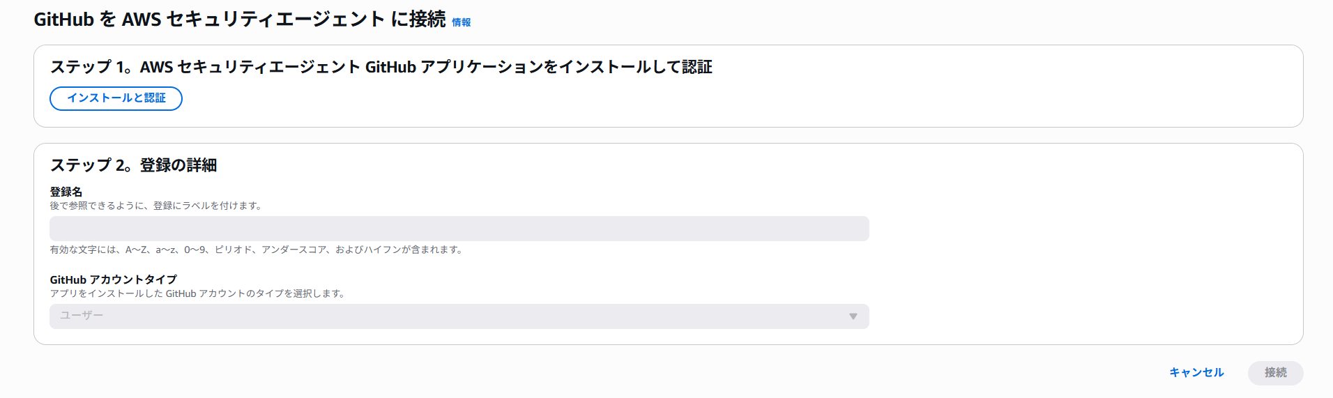The height and width of the screenshot is (398, 1333).
Task: Click the ステップ 1 section heading
Action: (381, 67)
